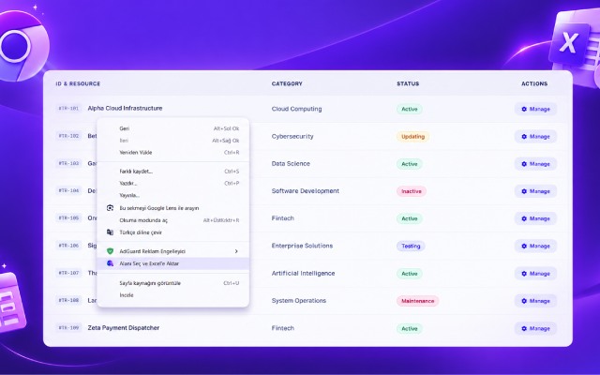Image resolution: width=600 pixels, height=375 pixels.
Task: Click the Cloud Computing category cell
Action: coord(296,109)
